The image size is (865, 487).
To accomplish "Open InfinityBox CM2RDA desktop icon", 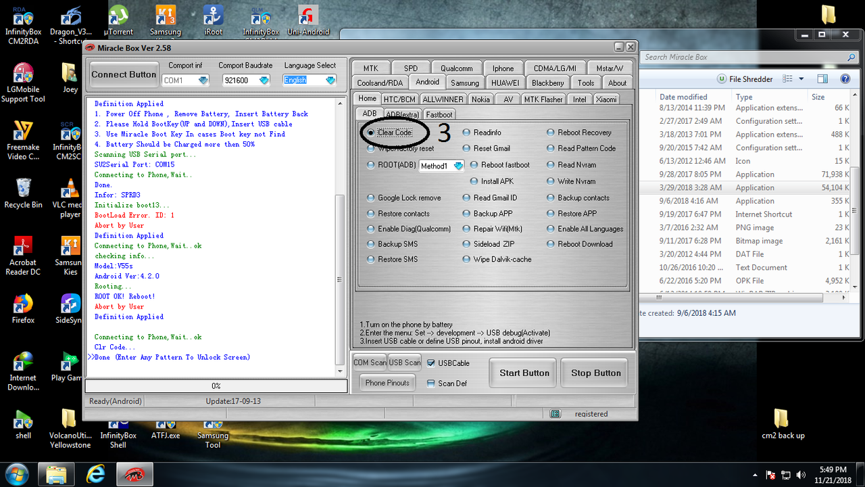I will (23, 25).
